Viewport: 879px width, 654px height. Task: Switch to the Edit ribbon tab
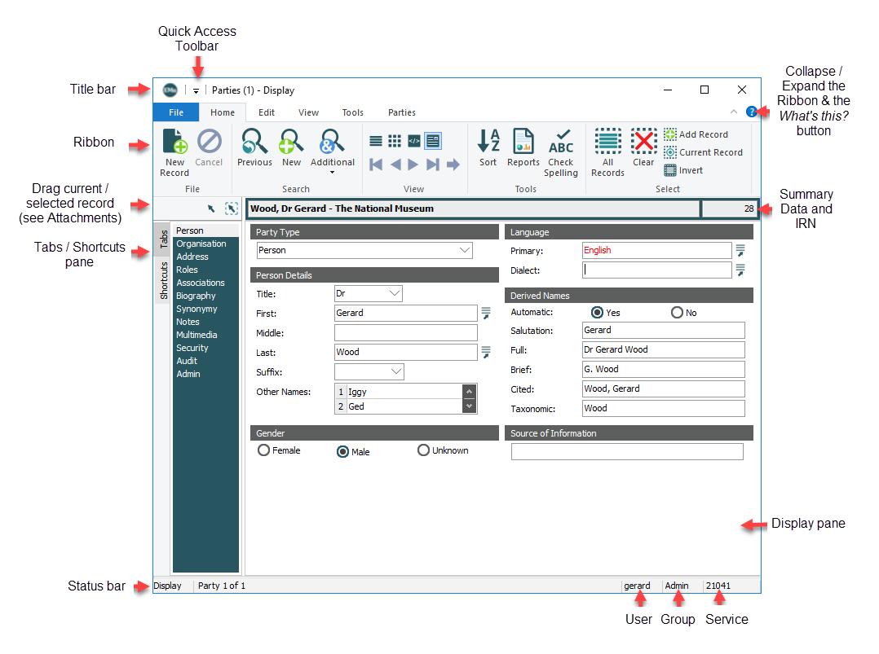pos(267,113)
